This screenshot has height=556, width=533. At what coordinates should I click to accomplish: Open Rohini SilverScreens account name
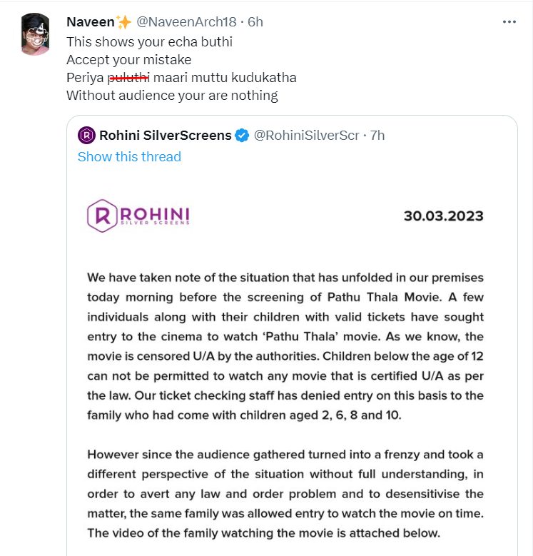point(165,136)
